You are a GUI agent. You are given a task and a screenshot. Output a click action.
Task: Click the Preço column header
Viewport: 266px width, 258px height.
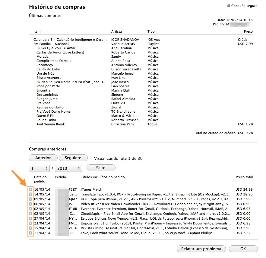pos(249,31)
